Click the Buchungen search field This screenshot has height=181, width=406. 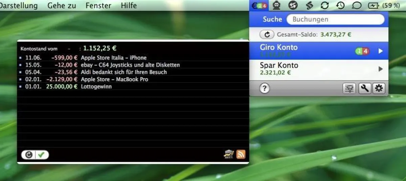tap(335, 19)
